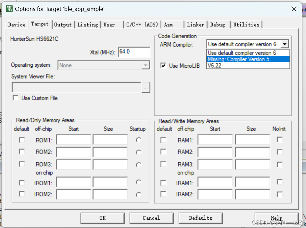The image size is (306, 228).
Task: Click the IRAM2 Start field
Action: 215,194
